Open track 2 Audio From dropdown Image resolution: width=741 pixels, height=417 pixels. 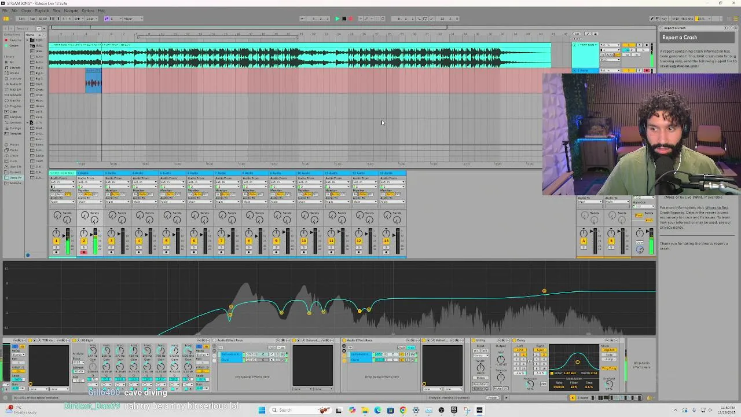click(90, 182)
